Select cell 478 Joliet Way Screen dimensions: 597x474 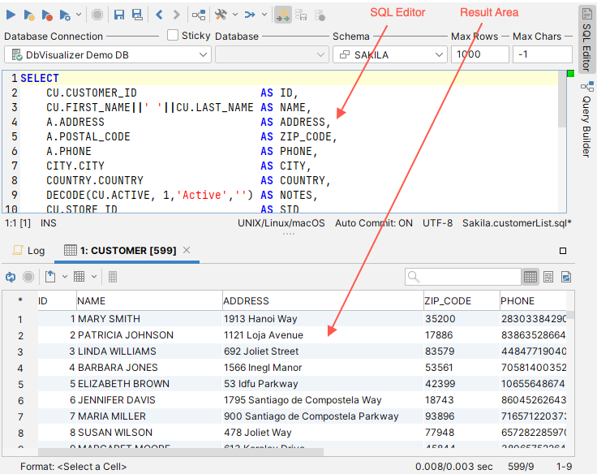(323, 433)
